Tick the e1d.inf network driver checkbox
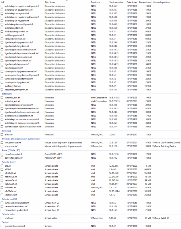This screenshot has height=229, width=181. [x=2, y=166]
